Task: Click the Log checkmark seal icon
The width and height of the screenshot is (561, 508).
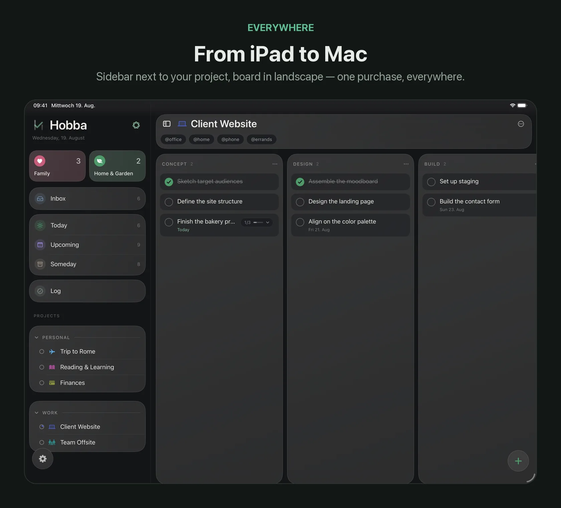Action: tap(40, 291)
